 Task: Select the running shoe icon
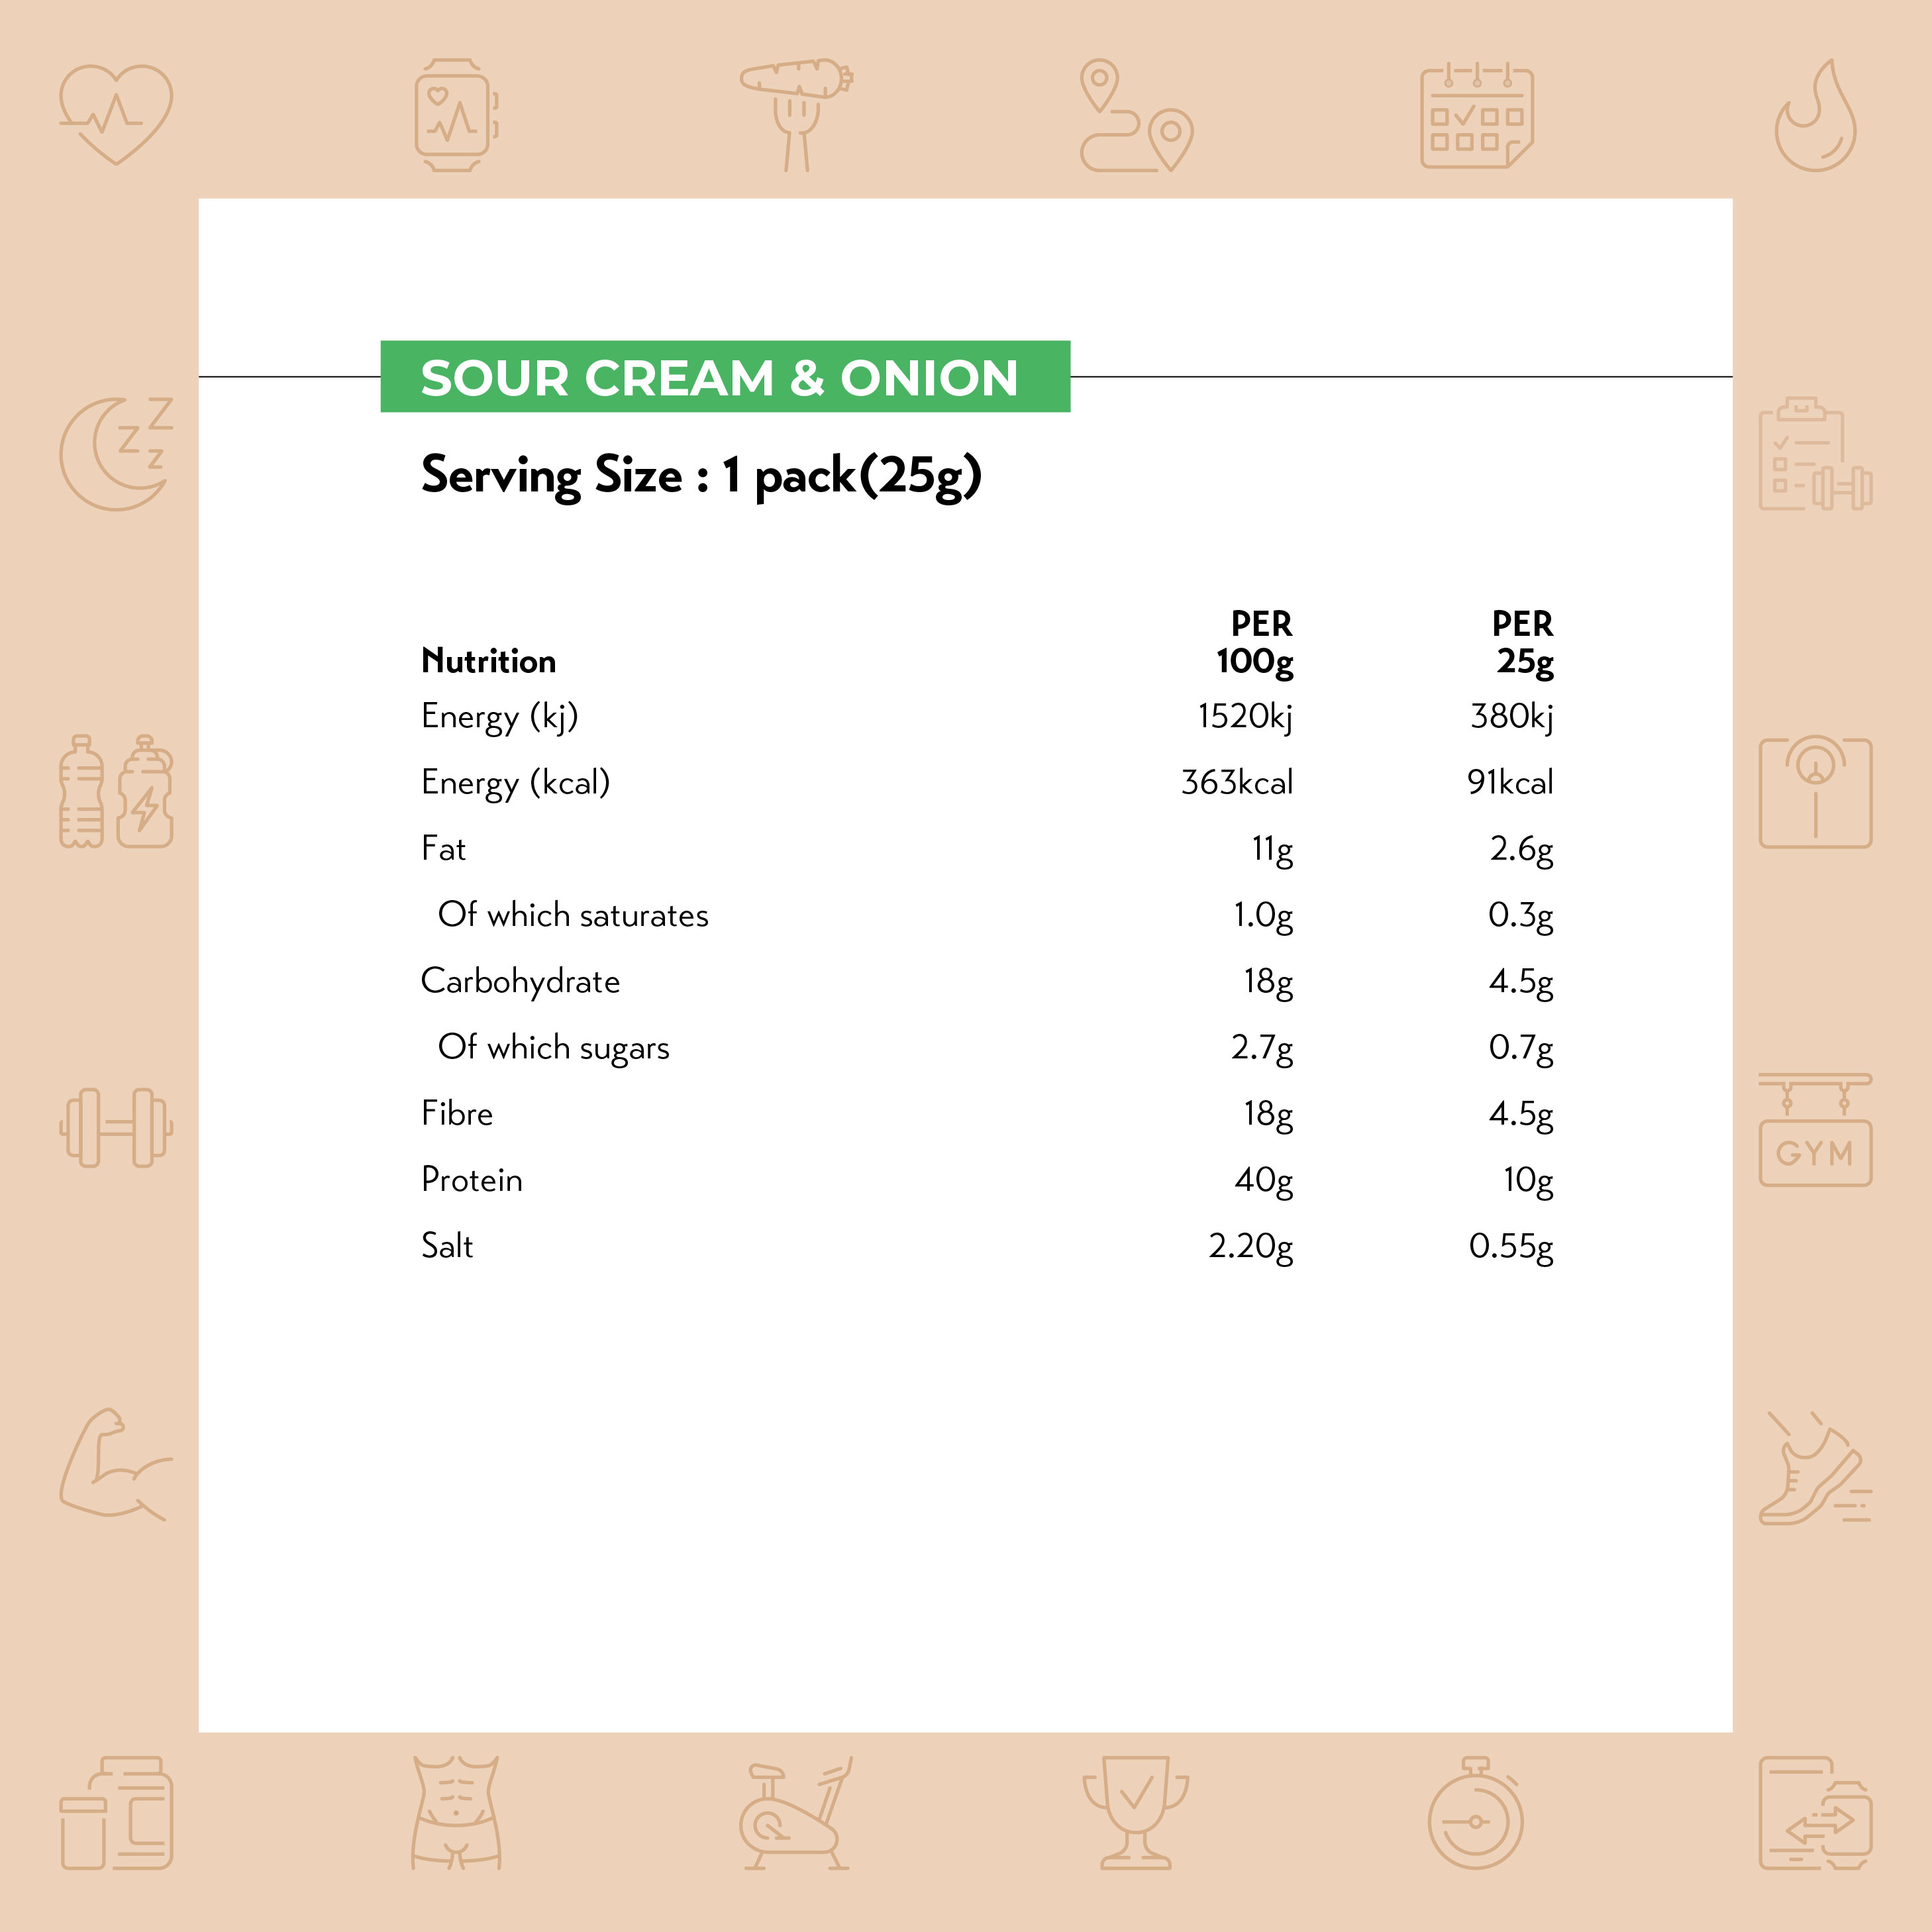(x=1816, y=1467)
